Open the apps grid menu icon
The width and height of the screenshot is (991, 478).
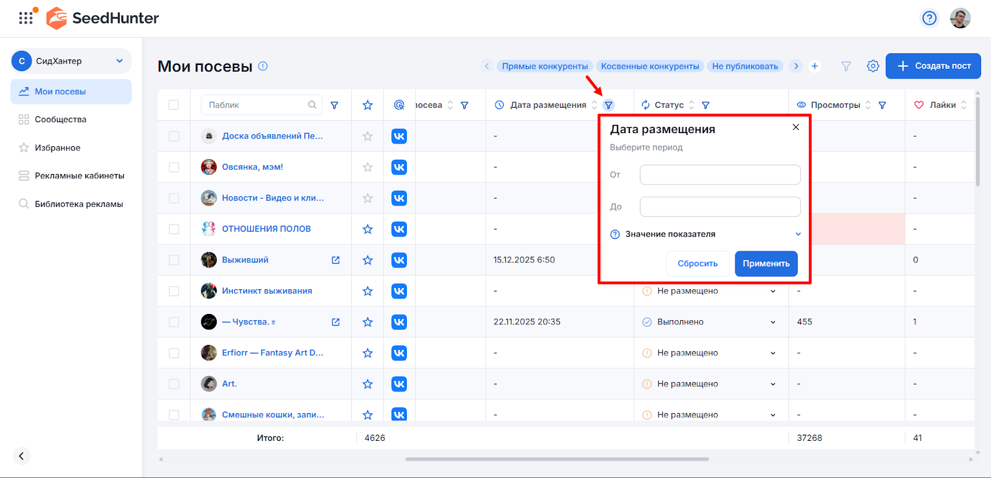point(25,18)
